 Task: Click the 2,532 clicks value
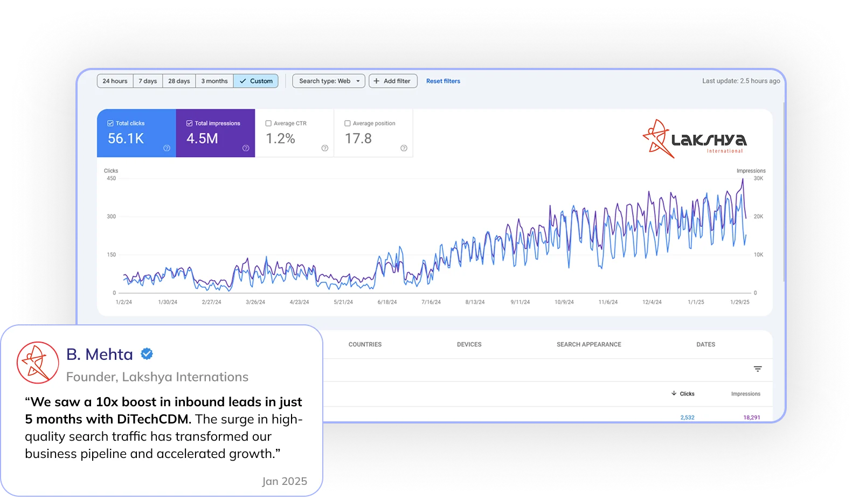pos(687,418)
